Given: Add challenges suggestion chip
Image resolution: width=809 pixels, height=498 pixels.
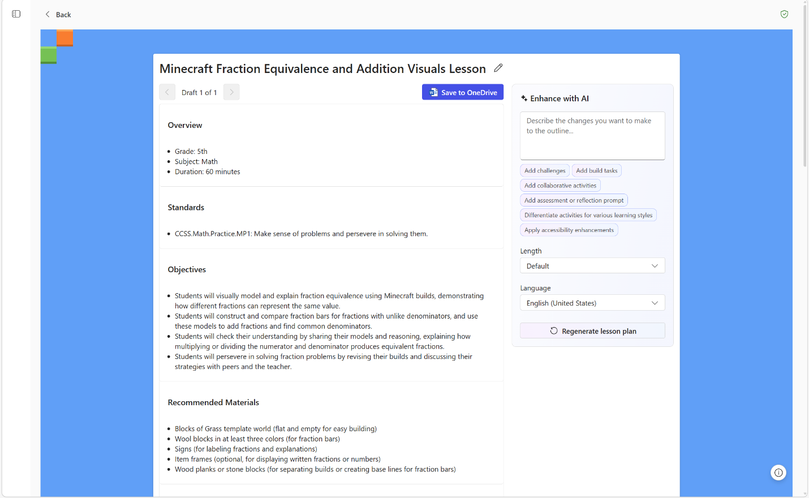Looking at the screenshot, I should pos(545,170).
